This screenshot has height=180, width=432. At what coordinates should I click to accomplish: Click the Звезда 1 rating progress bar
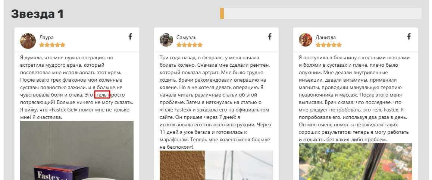point(321,13)
